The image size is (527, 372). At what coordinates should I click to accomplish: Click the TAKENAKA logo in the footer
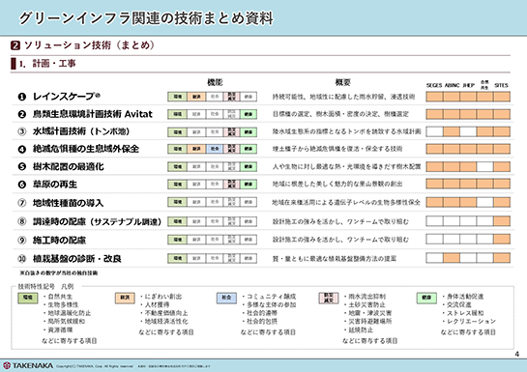pyautogui.click(x=28, y=365)
